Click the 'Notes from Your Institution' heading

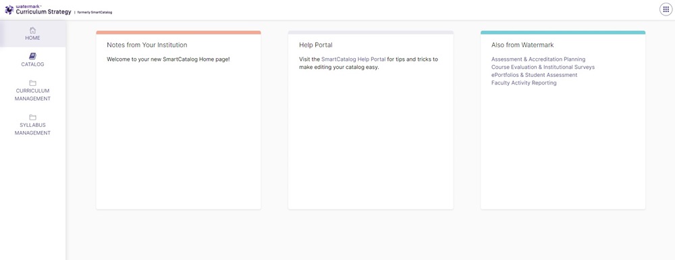pos(146,45)
